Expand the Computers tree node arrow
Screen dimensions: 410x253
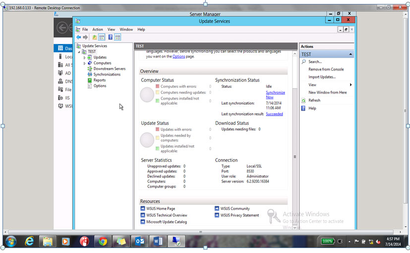84,63
